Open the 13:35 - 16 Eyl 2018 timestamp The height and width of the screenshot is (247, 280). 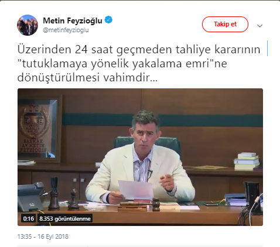[43, 236]
